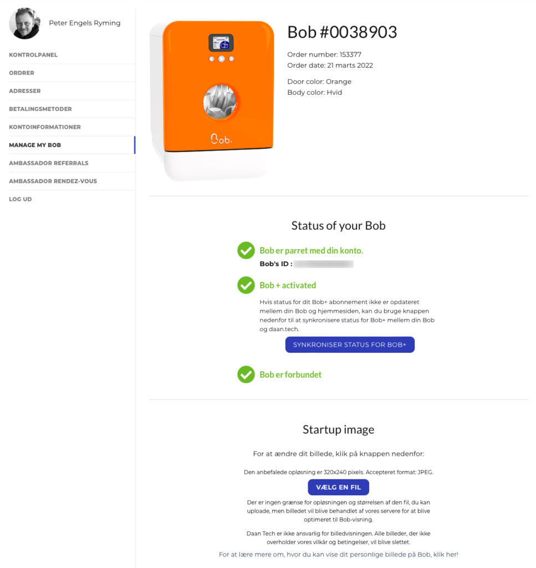Image resolution: width=536 pixels, height=568 pixels.
Task: Click the green checkmark beside Bob er forbundet
Action: (246, 374)
